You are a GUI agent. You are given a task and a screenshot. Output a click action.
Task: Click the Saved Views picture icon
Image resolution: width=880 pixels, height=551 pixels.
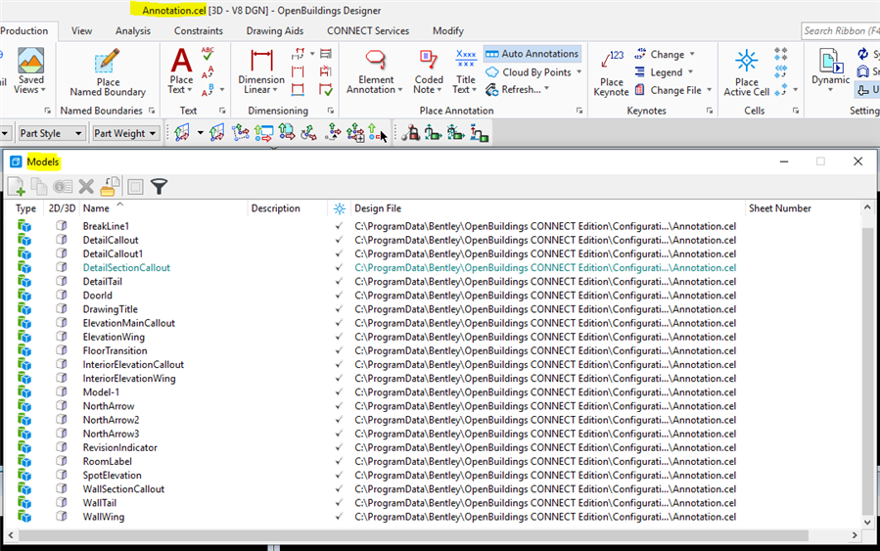coord(30,61)
